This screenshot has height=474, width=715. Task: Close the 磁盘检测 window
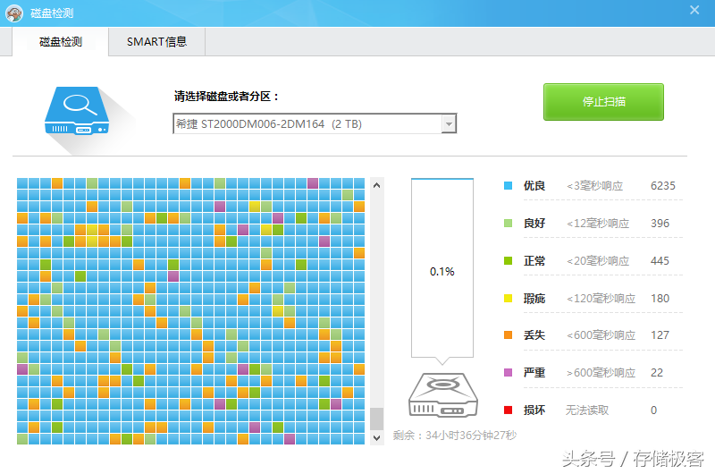[694, 10]
